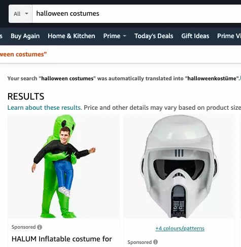Image resolution: width=241 pixels, height=247 pixels.
Task: Go to Home & Kitchen category
Action: pos(72,36)
